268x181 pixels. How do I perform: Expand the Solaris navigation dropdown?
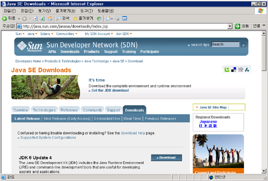click(x=52, y=34)
